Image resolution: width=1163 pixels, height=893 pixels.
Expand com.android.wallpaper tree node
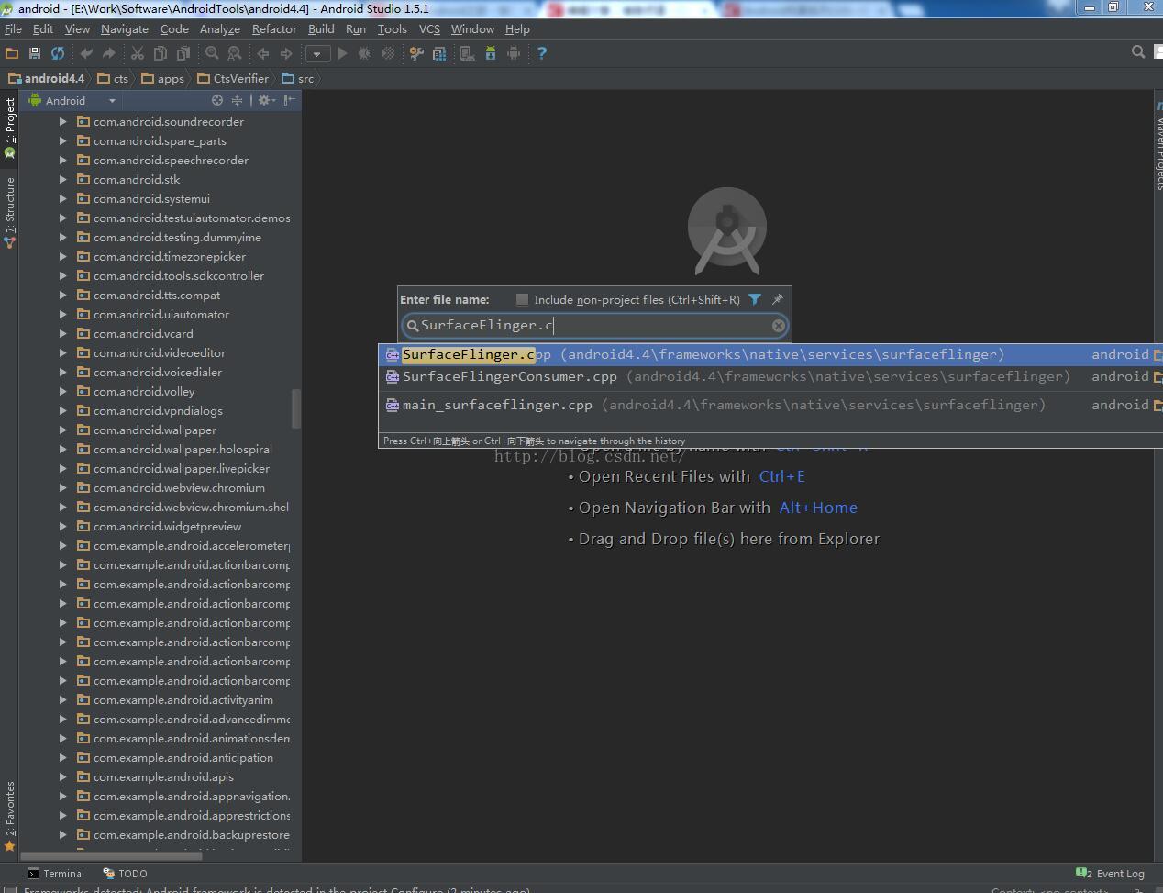click(62, 430)
